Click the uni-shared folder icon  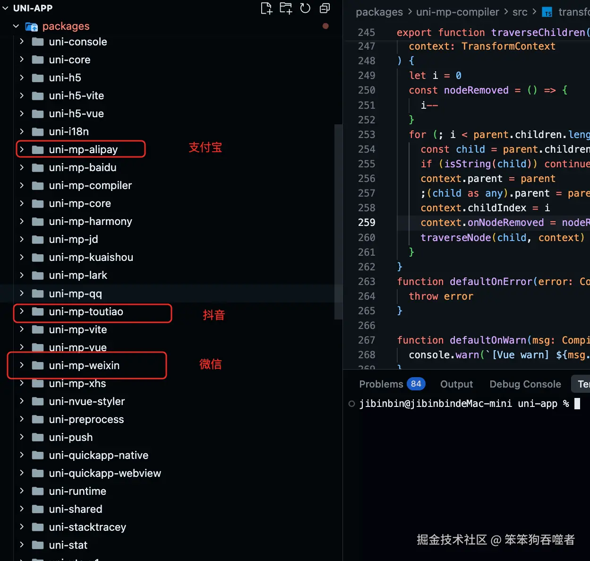[38, 509]
